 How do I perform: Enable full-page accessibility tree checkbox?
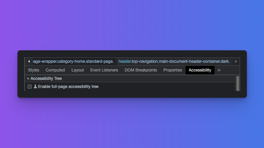point(30,87)
